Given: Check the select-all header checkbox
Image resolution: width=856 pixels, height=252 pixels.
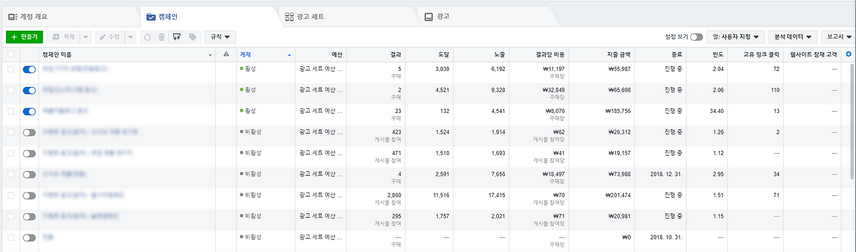Looking at the screenshot, I should pyautogui.click(x=11, y=54).
